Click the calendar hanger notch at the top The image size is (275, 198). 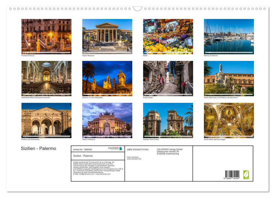pos(137,9)
